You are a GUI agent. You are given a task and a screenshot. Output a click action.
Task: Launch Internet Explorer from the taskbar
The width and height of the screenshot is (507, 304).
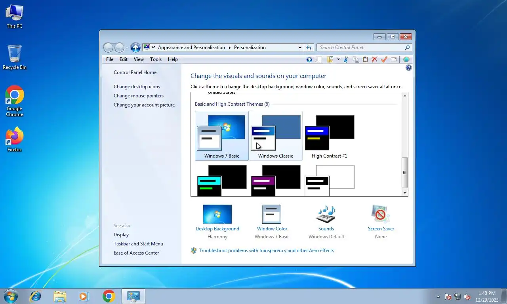click(x=36, y=296)
